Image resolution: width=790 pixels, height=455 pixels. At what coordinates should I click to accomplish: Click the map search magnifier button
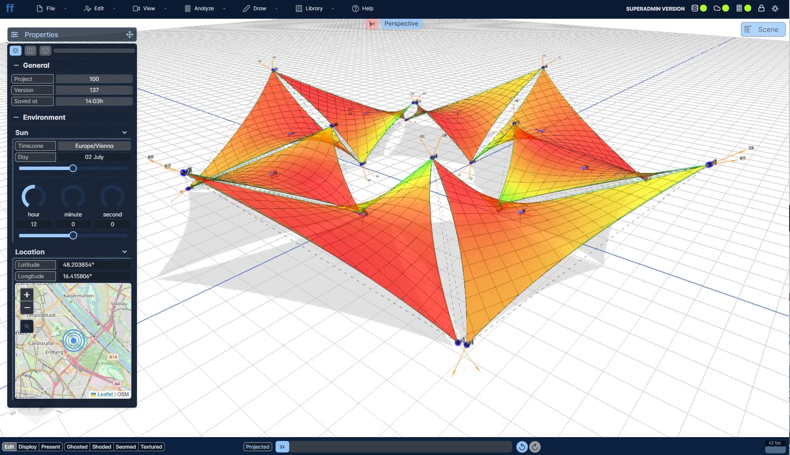pyautogui.click(x=27, y=326)
